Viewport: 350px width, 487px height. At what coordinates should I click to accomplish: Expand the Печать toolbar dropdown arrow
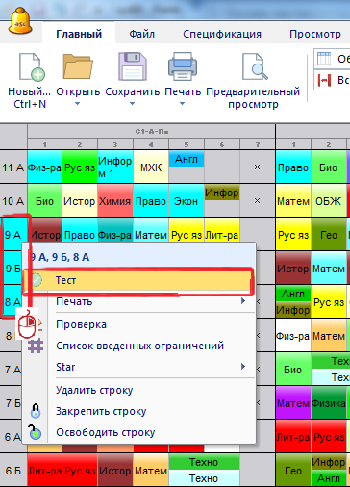point(182,104)
